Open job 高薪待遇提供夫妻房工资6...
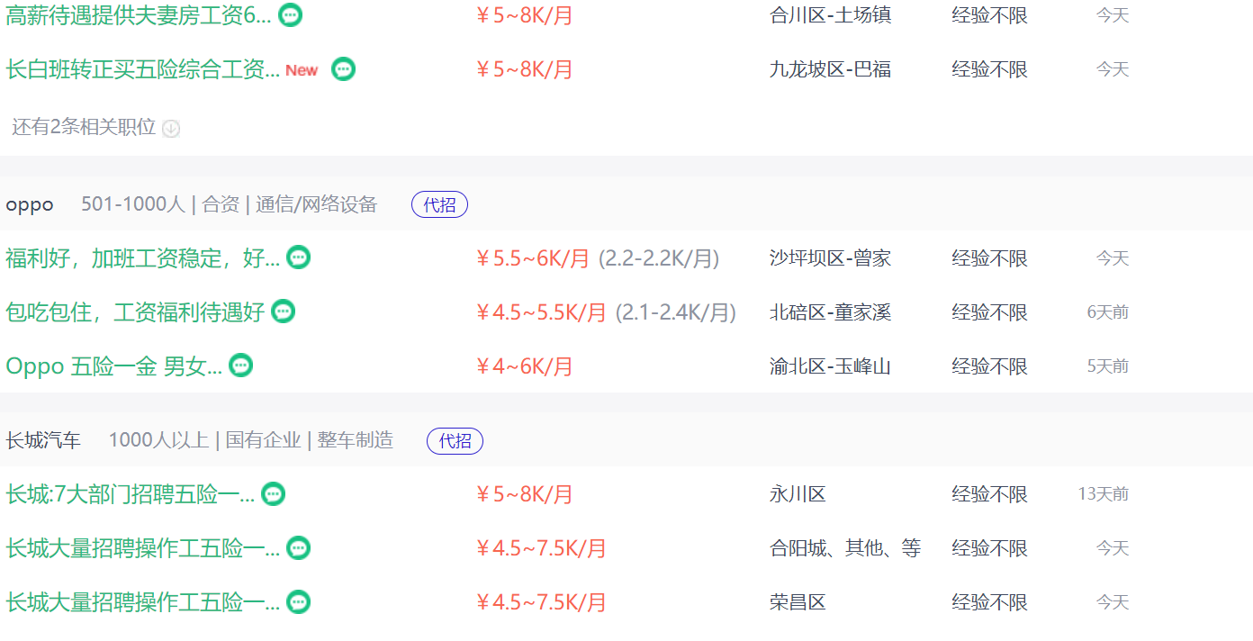 (138, 15)
